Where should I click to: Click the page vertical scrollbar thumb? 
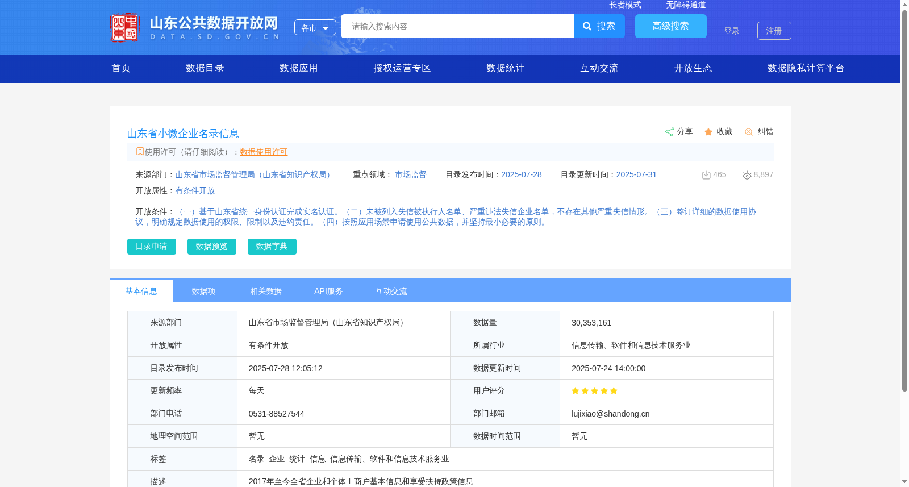click(904, 200)
